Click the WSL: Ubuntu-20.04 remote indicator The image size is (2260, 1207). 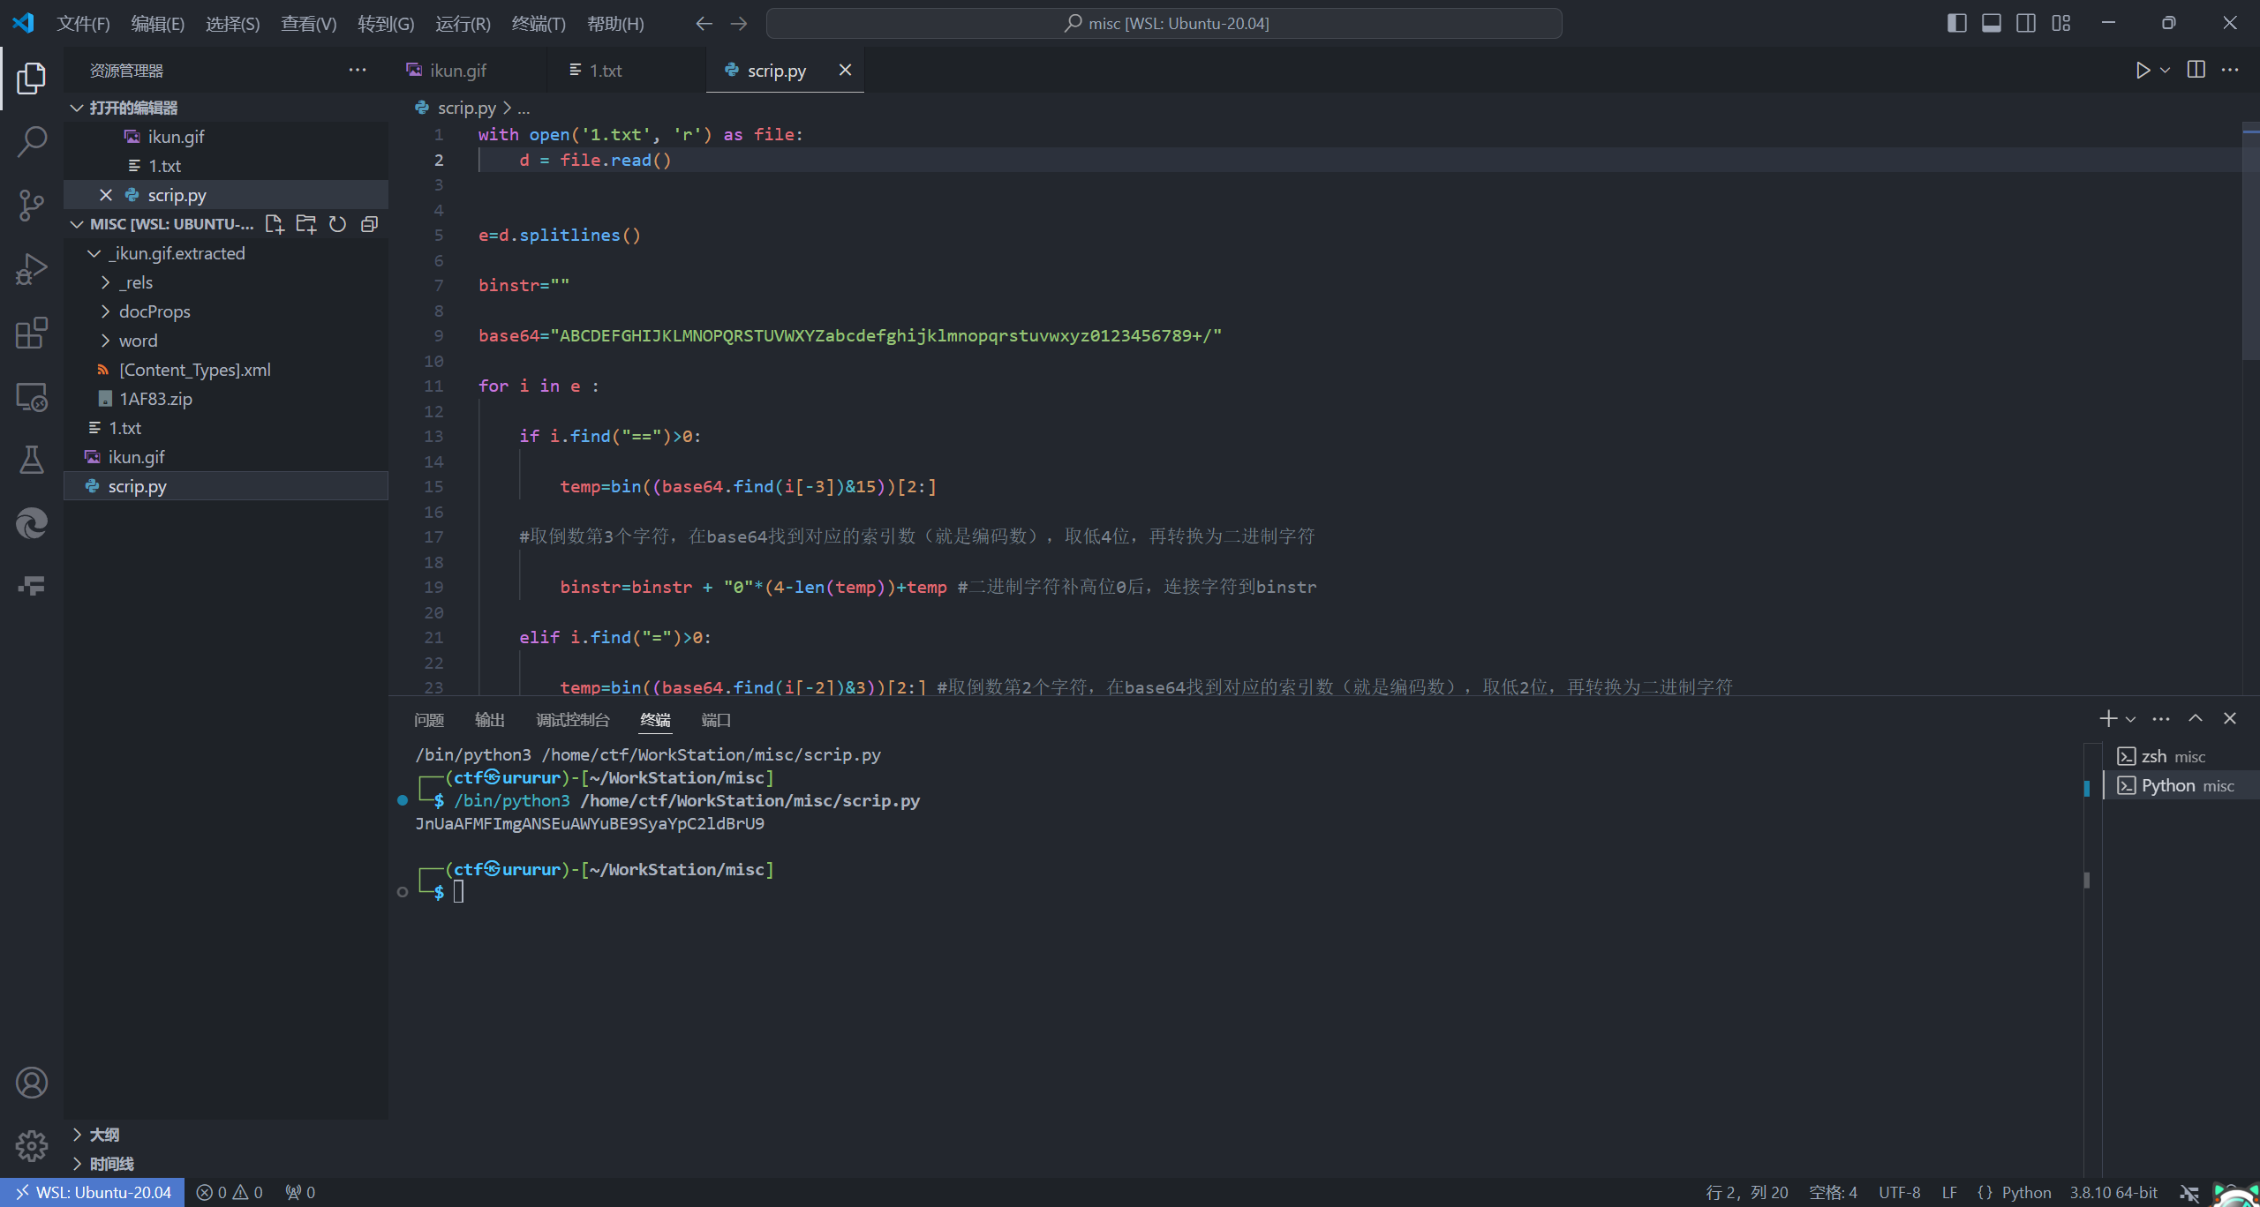pos(93,1192)
